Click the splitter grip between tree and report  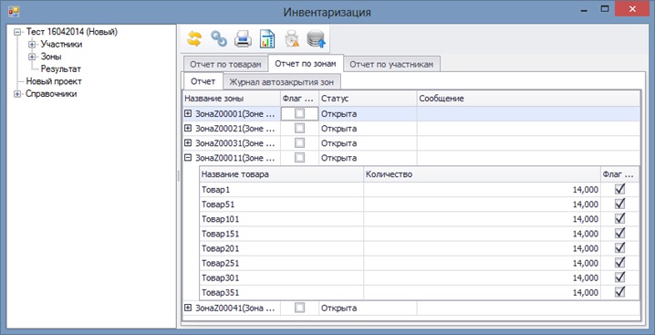[179, 175]
